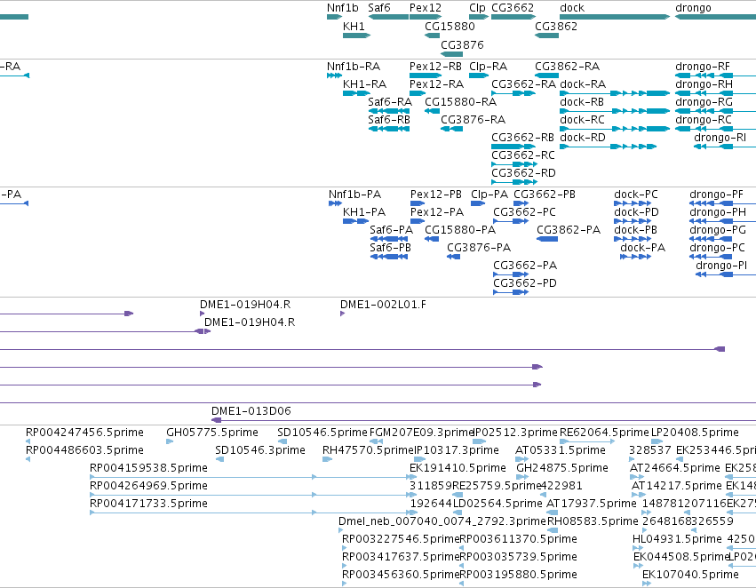
Task: Click protein KH1-PA
Action: tap(364, 212)
